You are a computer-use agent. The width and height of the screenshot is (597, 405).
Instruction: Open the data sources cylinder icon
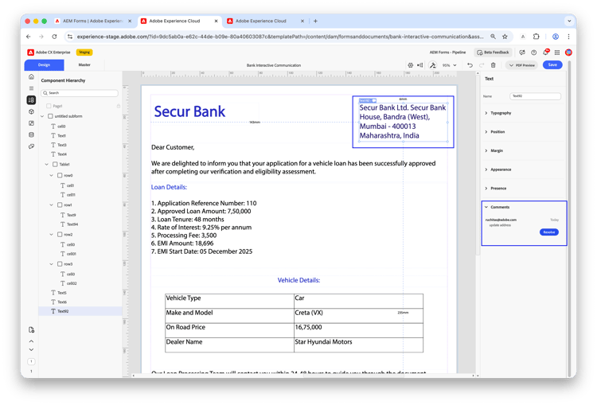[31, 134]
